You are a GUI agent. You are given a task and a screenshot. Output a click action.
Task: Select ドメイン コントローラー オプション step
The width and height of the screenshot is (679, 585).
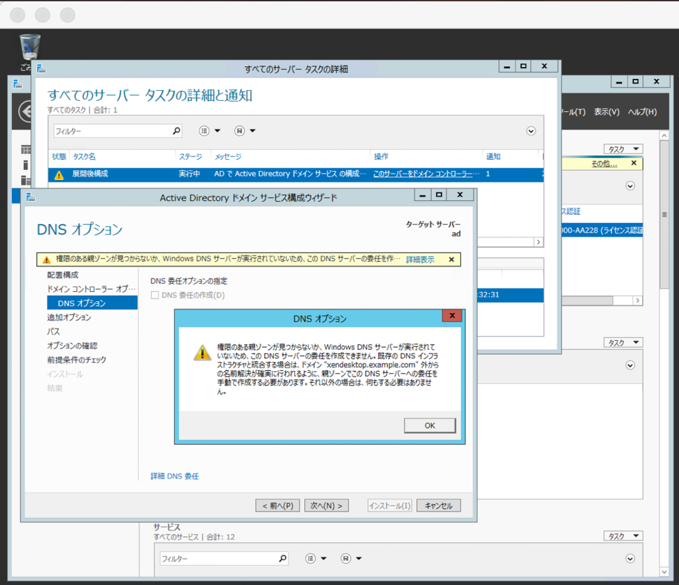pyautogui.click(x=92, y=289)
